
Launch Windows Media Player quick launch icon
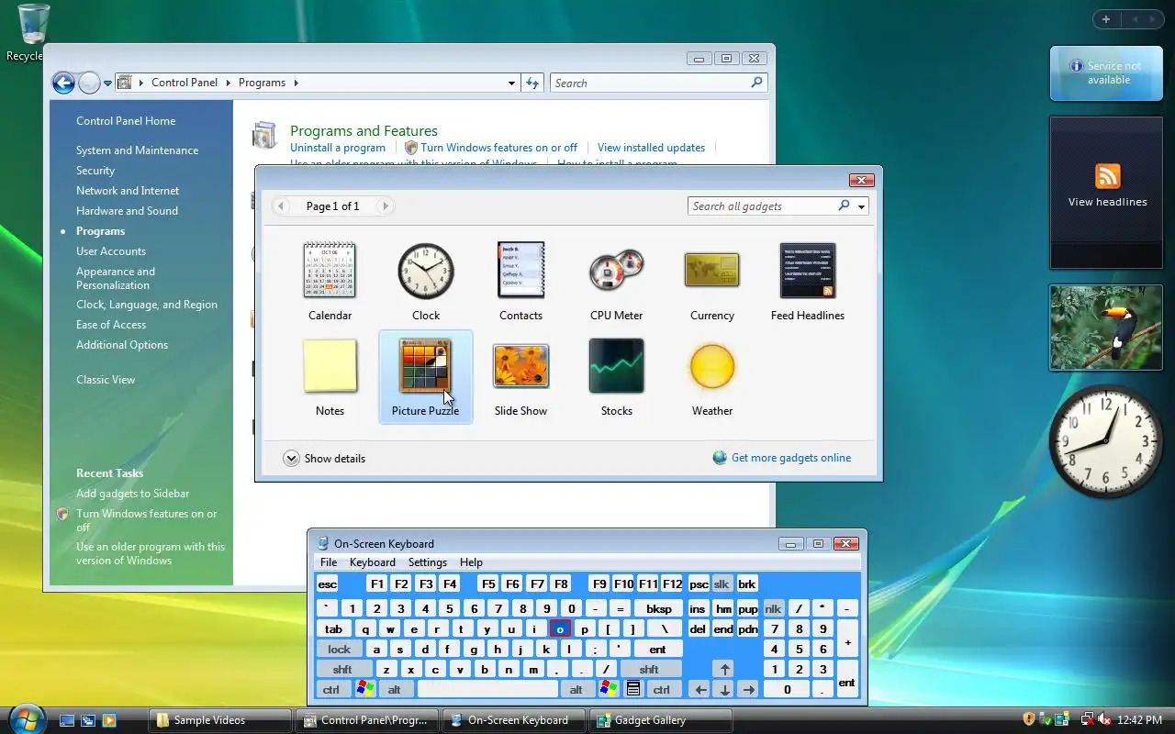[109, 720]
